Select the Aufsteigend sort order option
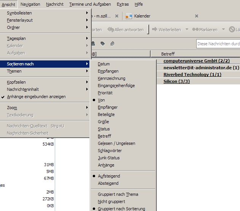Screen dimensions: 240x211 tap(109, 176)
